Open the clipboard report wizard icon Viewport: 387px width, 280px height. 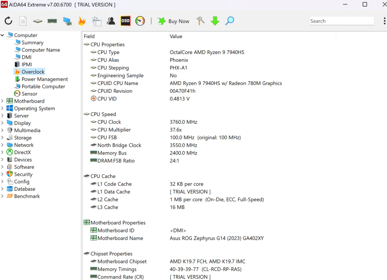click(x=96, y=21)
